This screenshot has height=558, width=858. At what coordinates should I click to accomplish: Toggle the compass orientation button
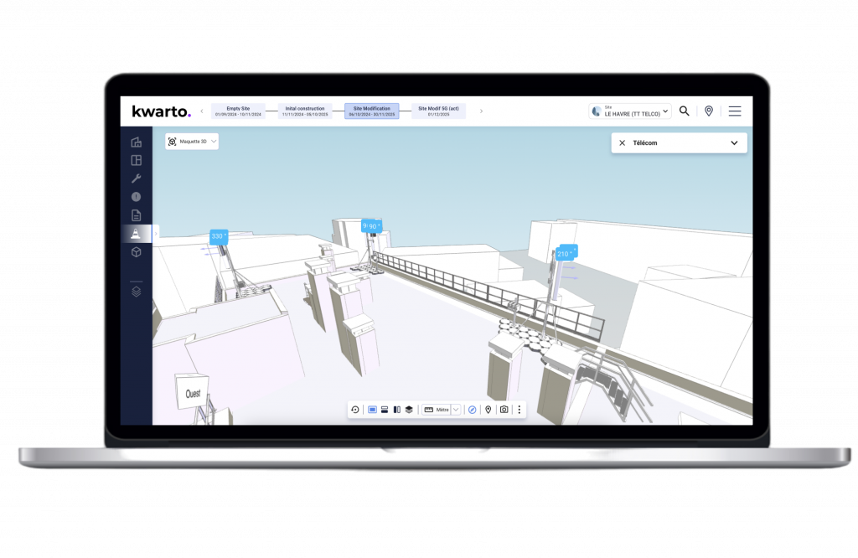click(x=473, y=410)
